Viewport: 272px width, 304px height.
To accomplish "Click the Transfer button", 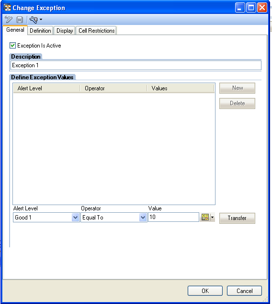I will (237, 218).
